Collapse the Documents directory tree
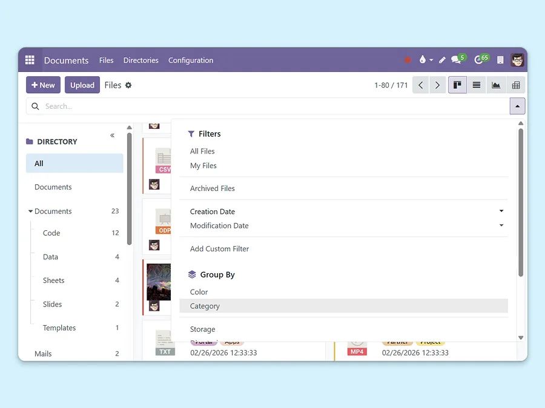This screenshot has height=408, width=545. (30, 211)
